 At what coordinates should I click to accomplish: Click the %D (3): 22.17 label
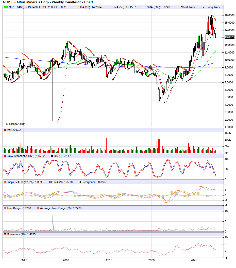tap(62, 156)
